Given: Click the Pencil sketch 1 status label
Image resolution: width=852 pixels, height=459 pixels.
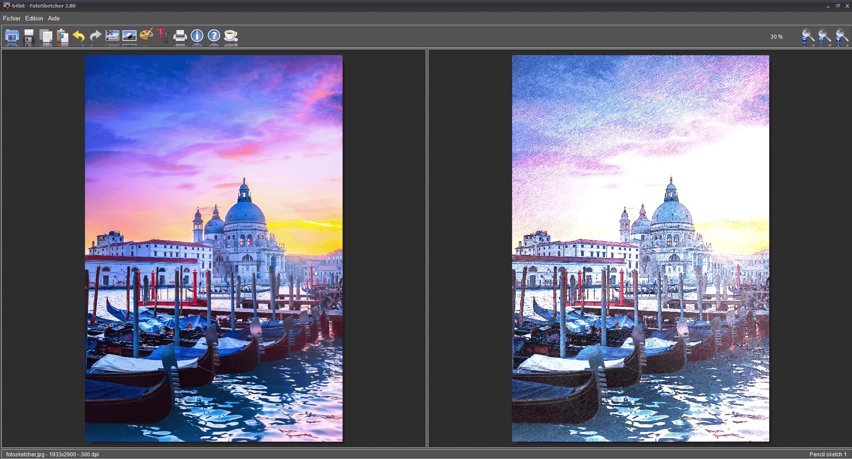Looking at the screenshot, I should pos(827,455).
